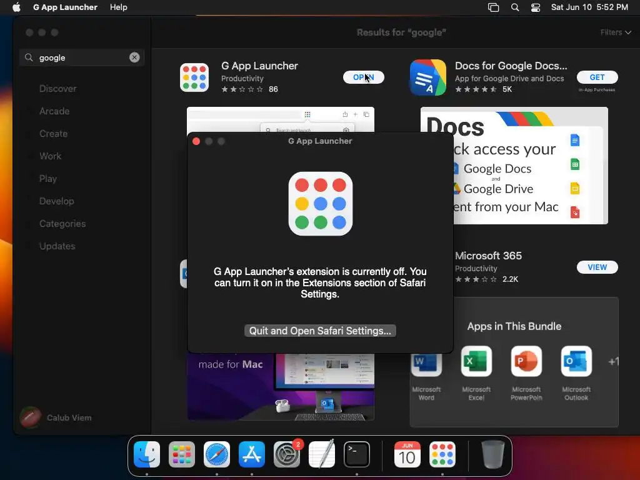Open Calendar from the Dock
This screenshot has width=640, height=480.
(x=407, y=454)
